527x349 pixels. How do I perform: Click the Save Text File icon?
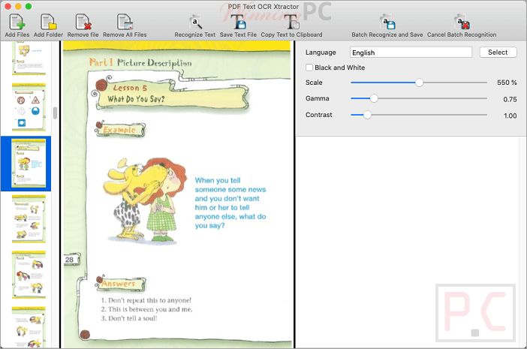click(238, 23)
